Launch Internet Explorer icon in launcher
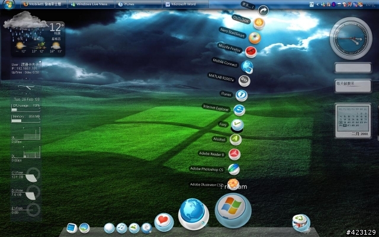379x237 pixels. [x=239, y=110]
